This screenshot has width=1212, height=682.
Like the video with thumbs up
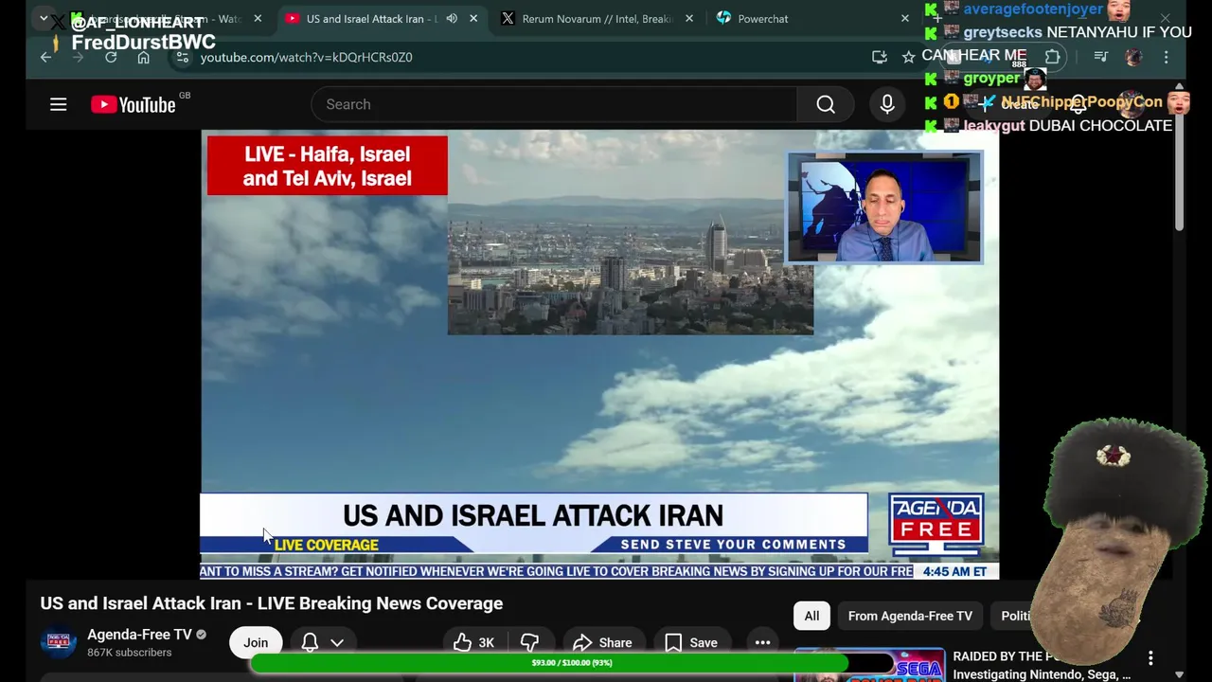point(474,642)
